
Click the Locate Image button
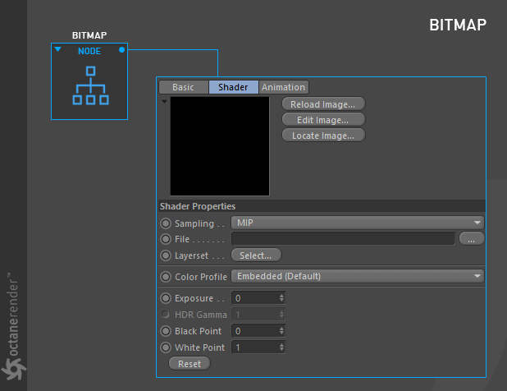(x=323, y=136)
